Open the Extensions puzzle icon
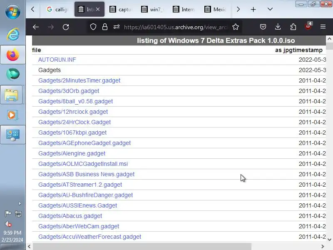Image resolution: width=333 pixels, height=250 pixels. (293, 27)
